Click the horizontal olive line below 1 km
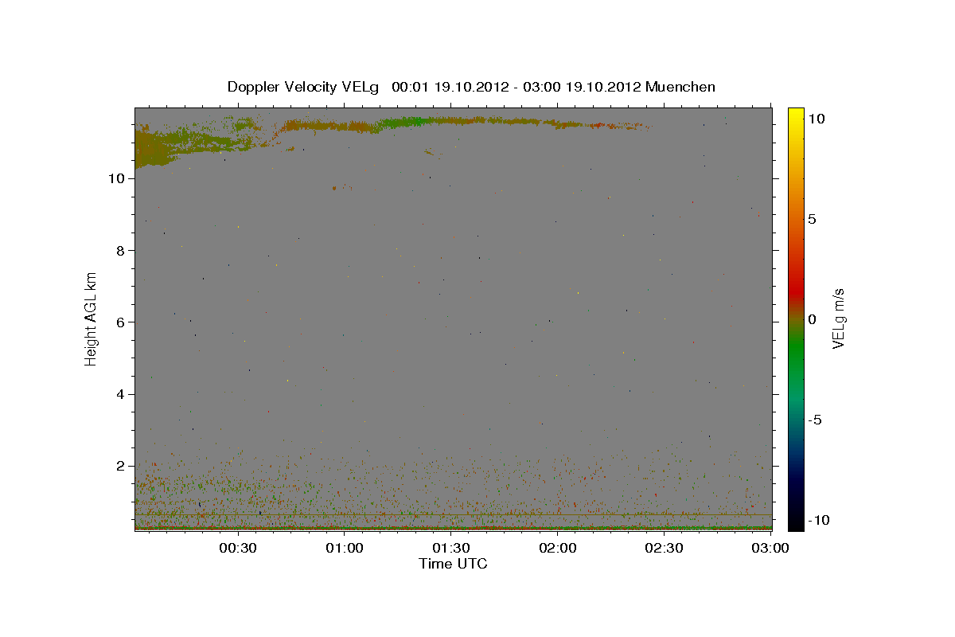This screenshot has height=637, width=955. 453,514
